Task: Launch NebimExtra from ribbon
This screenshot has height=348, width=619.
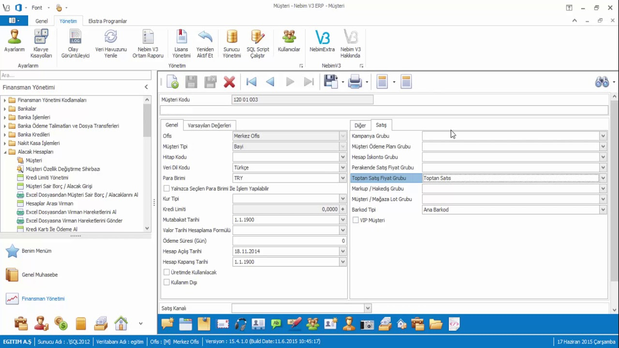Action: 322,41
